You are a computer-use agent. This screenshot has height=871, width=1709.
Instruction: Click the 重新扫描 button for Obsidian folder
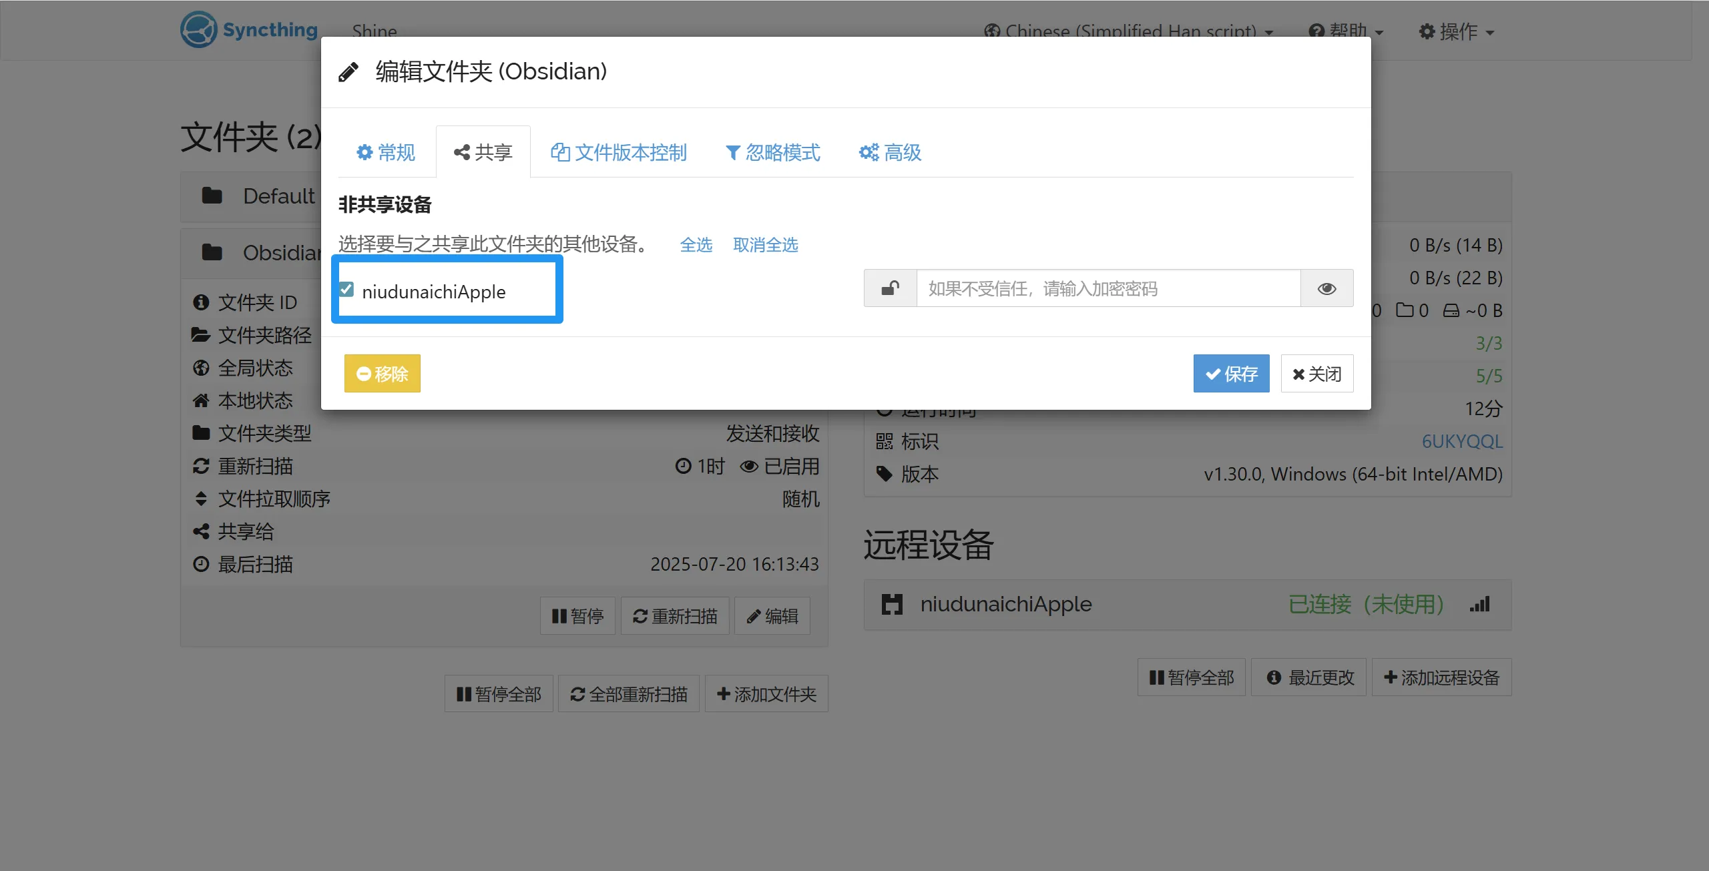675,615
